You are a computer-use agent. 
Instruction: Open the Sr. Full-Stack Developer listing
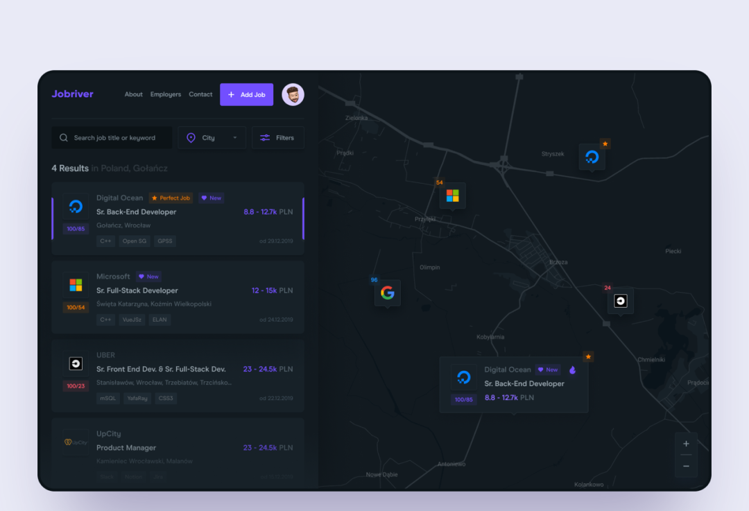pos(137,291)
